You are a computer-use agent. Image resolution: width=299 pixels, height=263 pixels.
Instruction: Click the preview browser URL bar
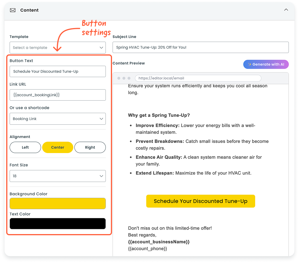(x=198, y=78)
